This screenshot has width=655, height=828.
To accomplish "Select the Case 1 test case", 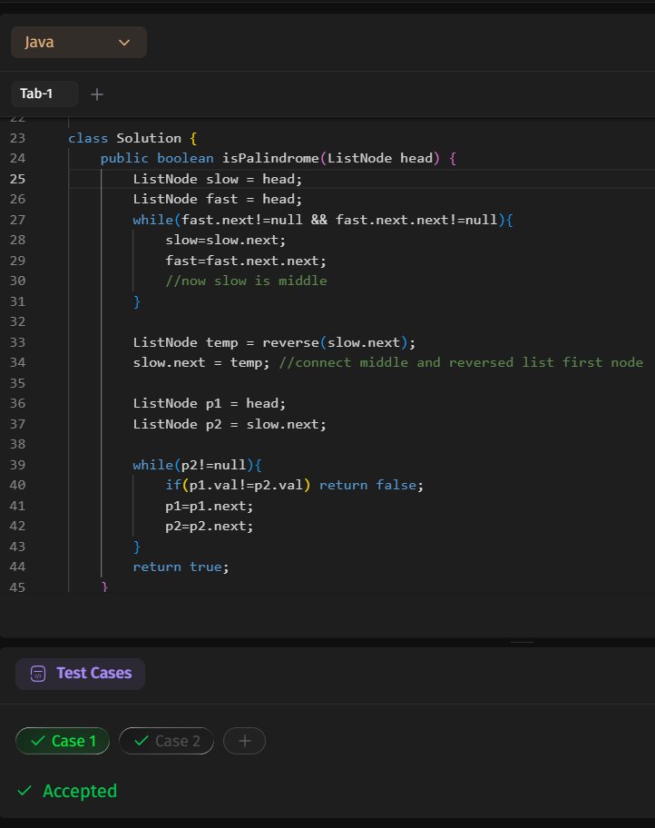I will point(63,741).
